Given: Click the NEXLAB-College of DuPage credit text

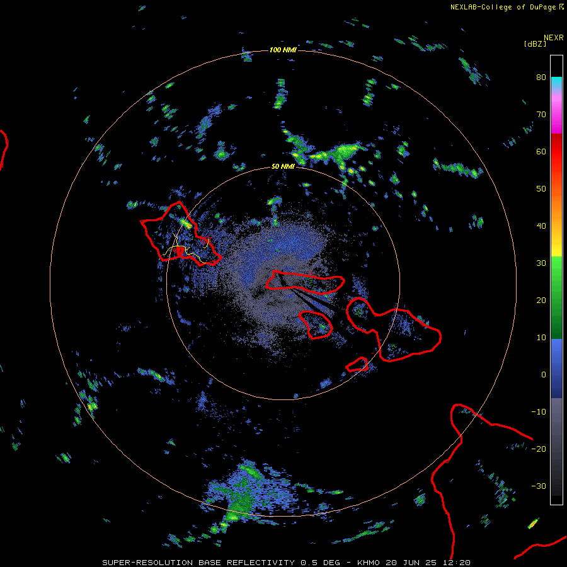Looking at the screenshot, I should (x=504, y=7).
